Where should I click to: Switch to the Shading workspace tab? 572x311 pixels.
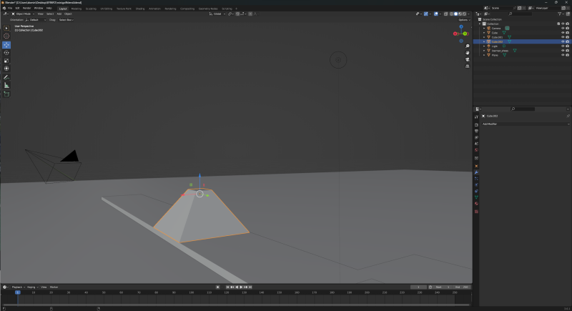(140, 9)
